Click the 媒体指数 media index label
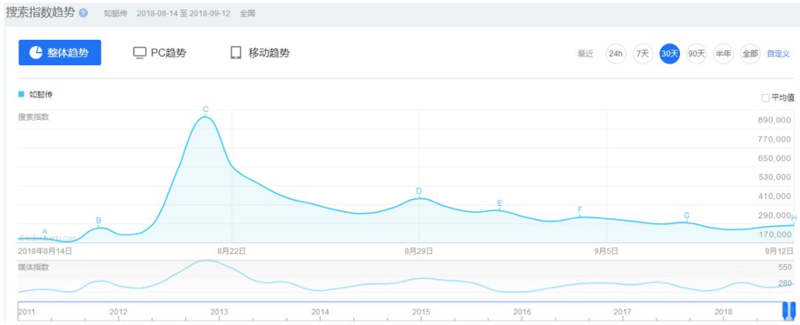Viewport: 800px width, 325px height. click(x=33, y=267)
